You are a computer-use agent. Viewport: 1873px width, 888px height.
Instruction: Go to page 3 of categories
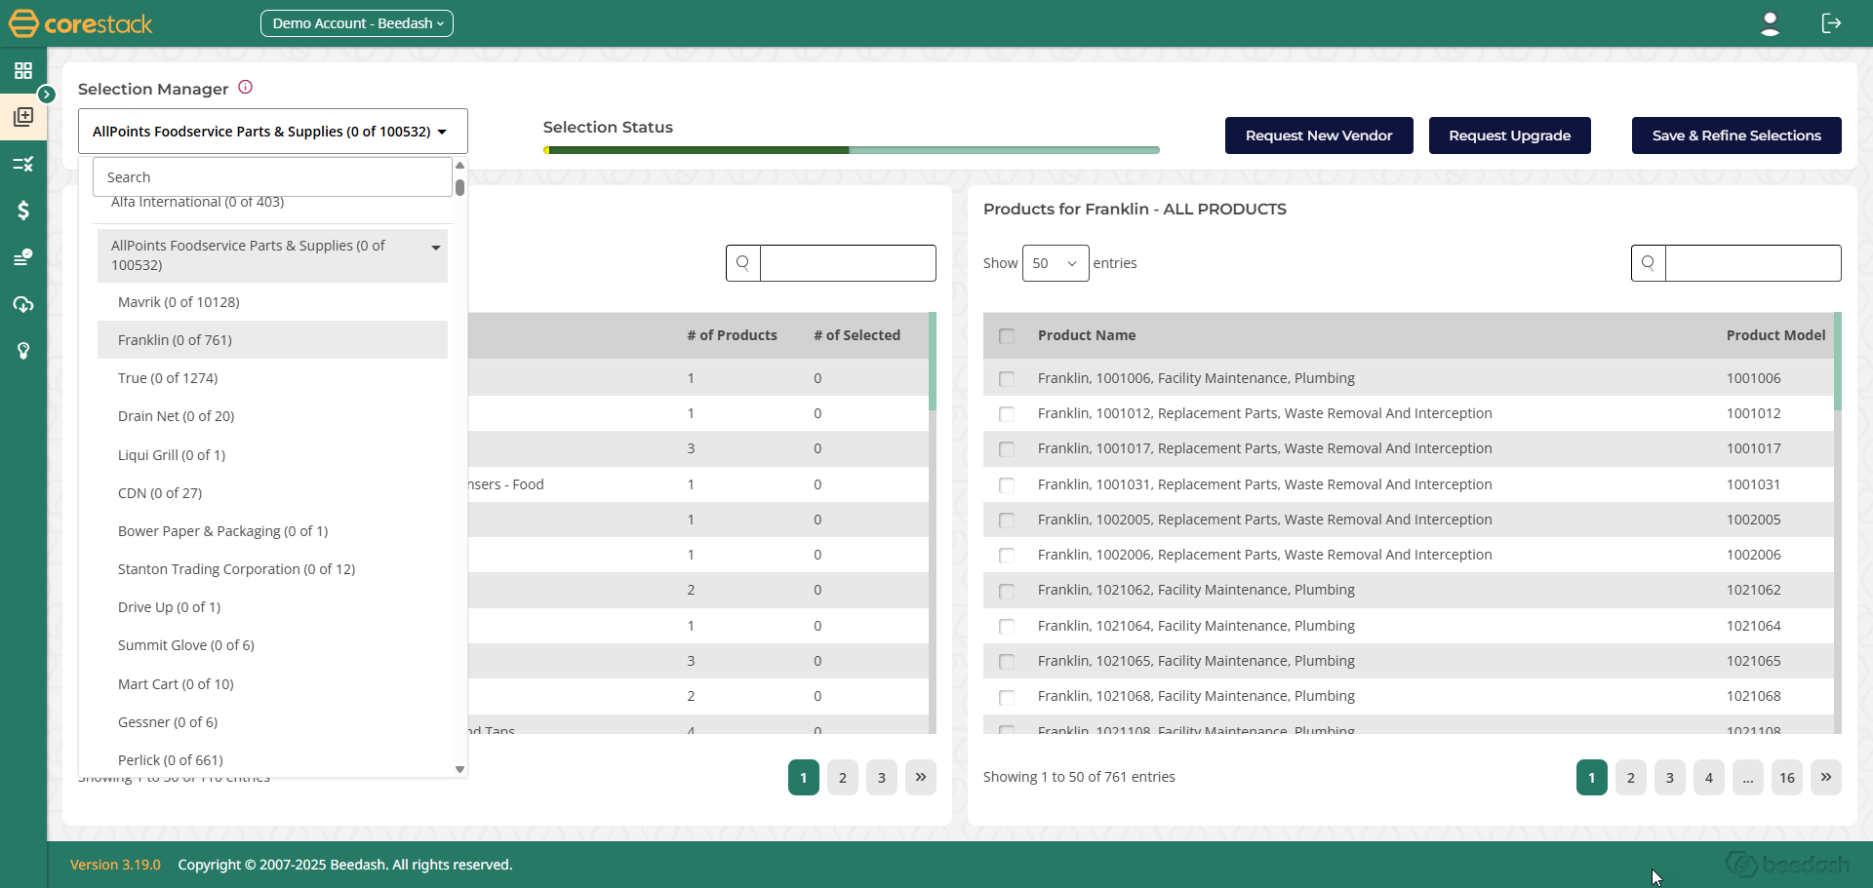882,777
